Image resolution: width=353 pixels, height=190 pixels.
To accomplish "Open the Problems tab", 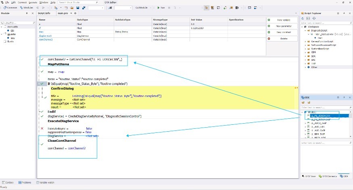I will pyautogui.click(x=25, y=183).
